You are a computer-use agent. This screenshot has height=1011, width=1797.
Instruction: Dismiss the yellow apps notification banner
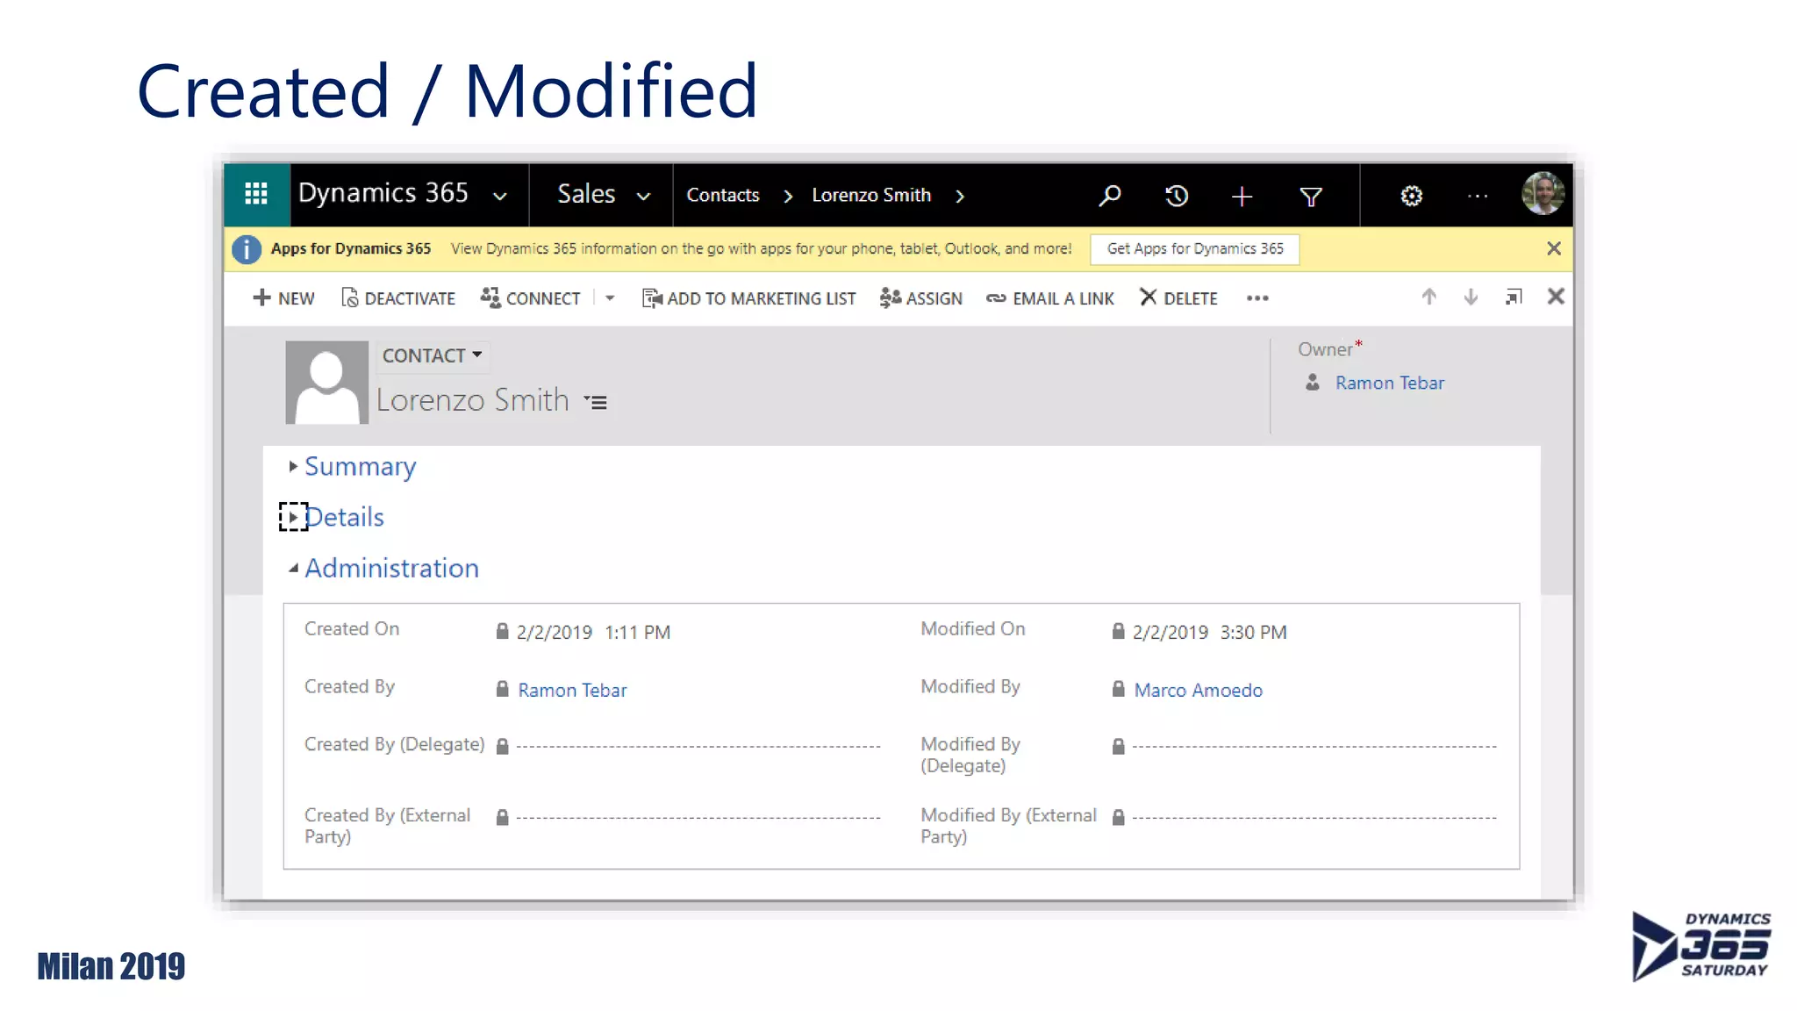coord(1553,249)
